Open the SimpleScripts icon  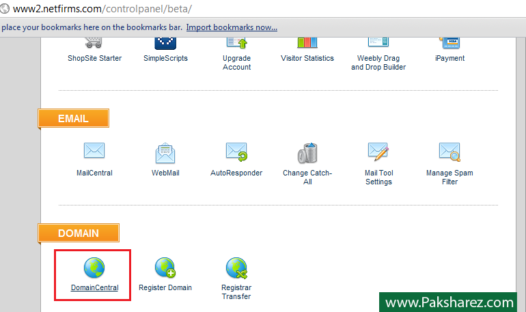coord(165,43)
